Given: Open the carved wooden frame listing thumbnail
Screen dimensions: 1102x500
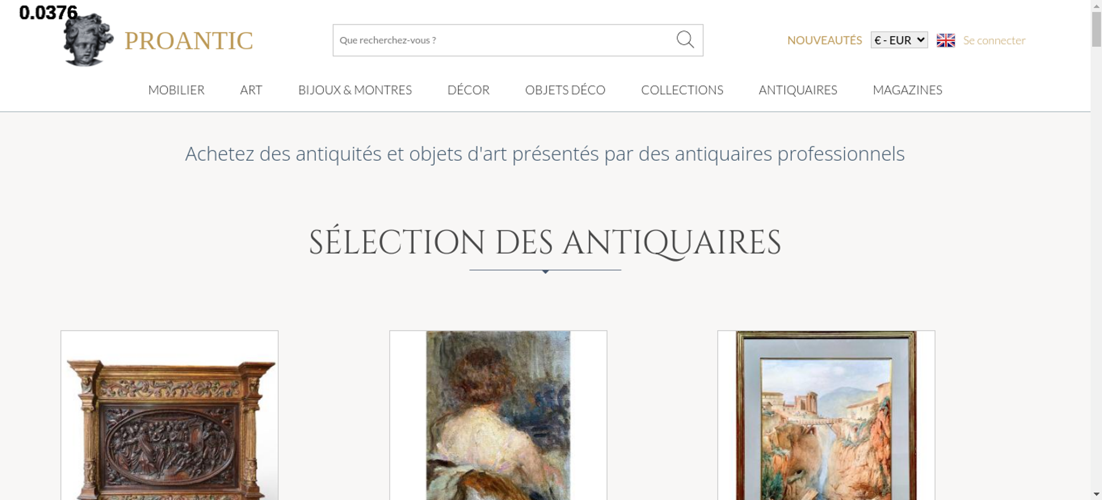Looking at the screenshot, I should tap(170, 415).
